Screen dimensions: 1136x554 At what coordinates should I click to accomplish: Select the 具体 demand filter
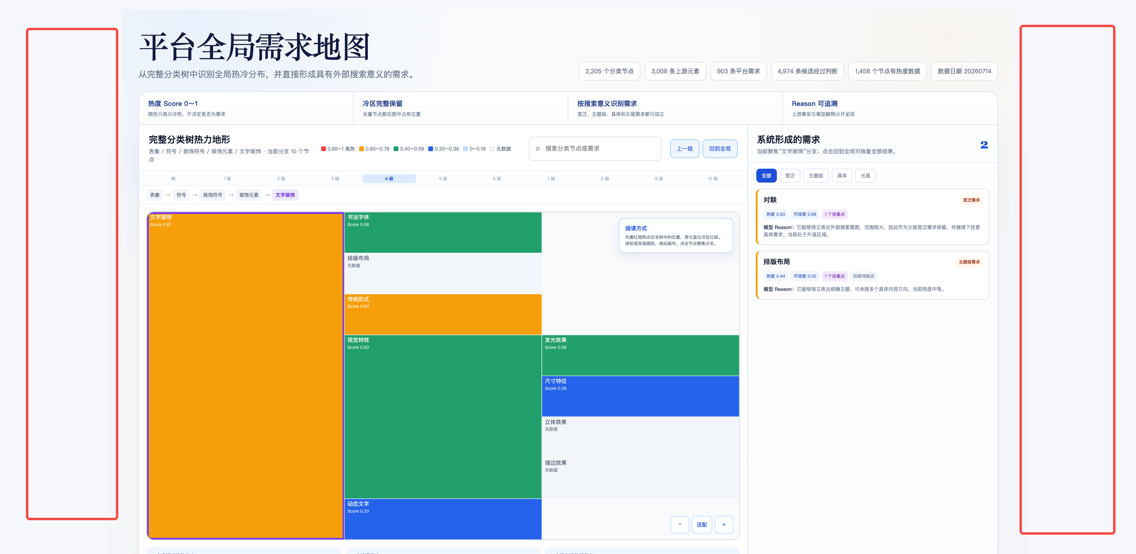pyautogui.click(x=842, y=175)
